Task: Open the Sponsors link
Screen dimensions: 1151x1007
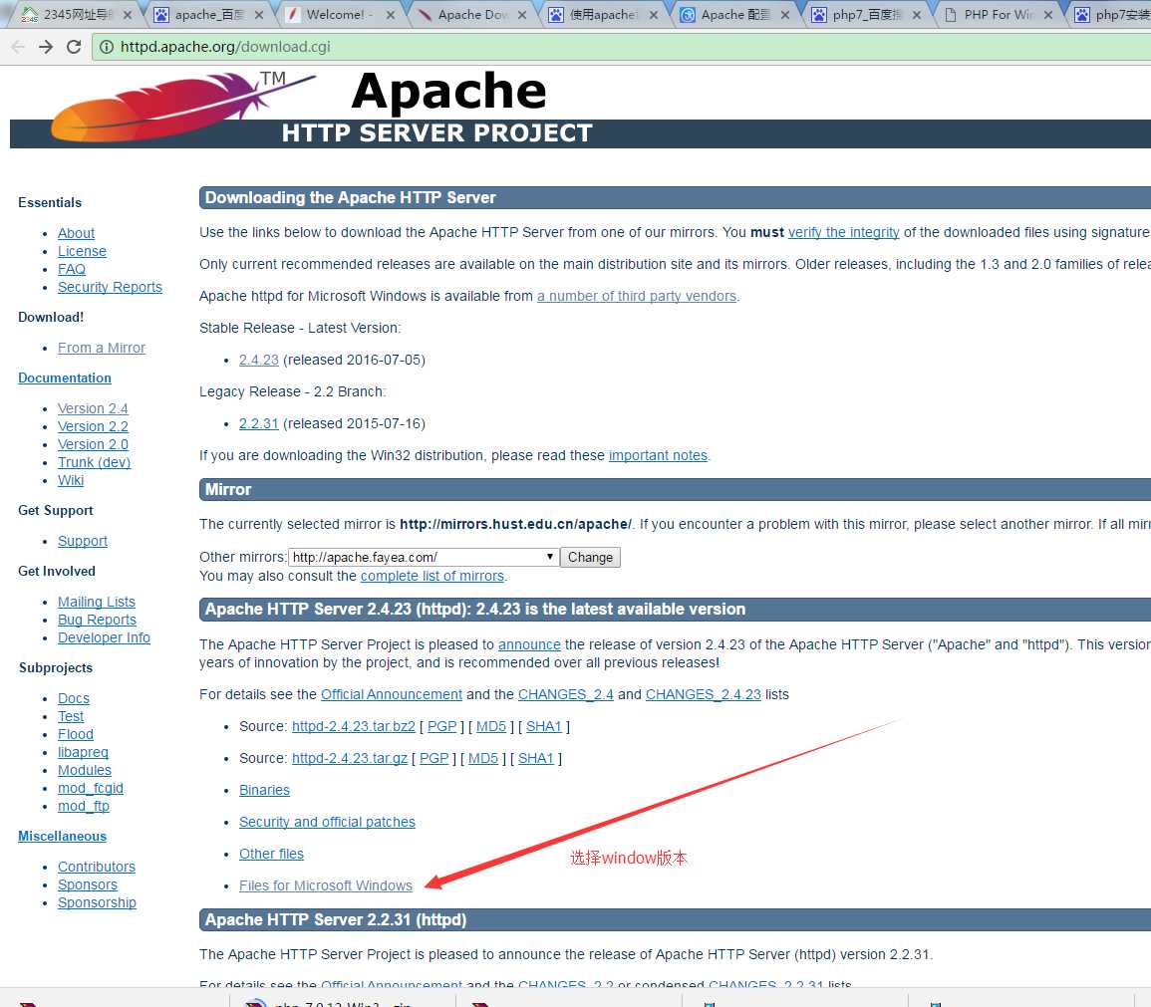Action: [x=88, y=884]
